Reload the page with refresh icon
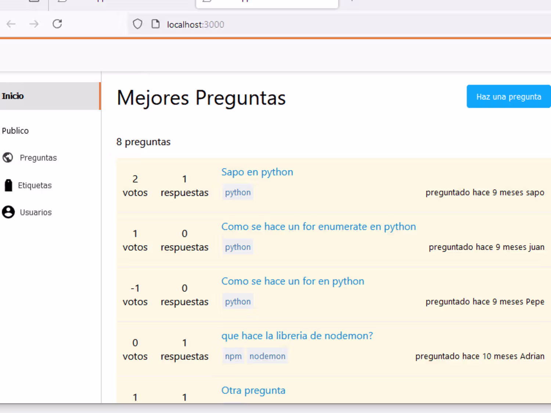 [x=57, y=24]
